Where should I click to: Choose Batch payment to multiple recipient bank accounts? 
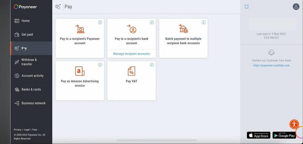point(183,38)
